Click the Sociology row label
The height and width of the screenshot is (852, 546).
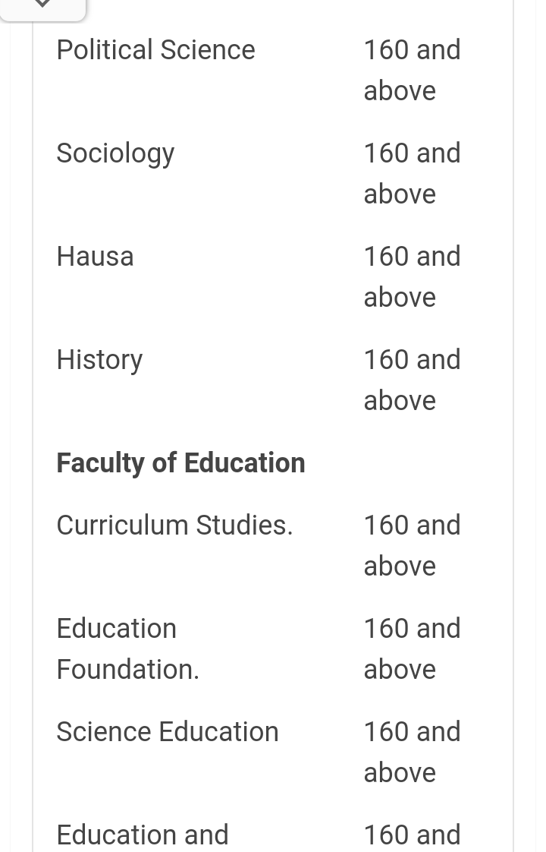click(115, 154)
